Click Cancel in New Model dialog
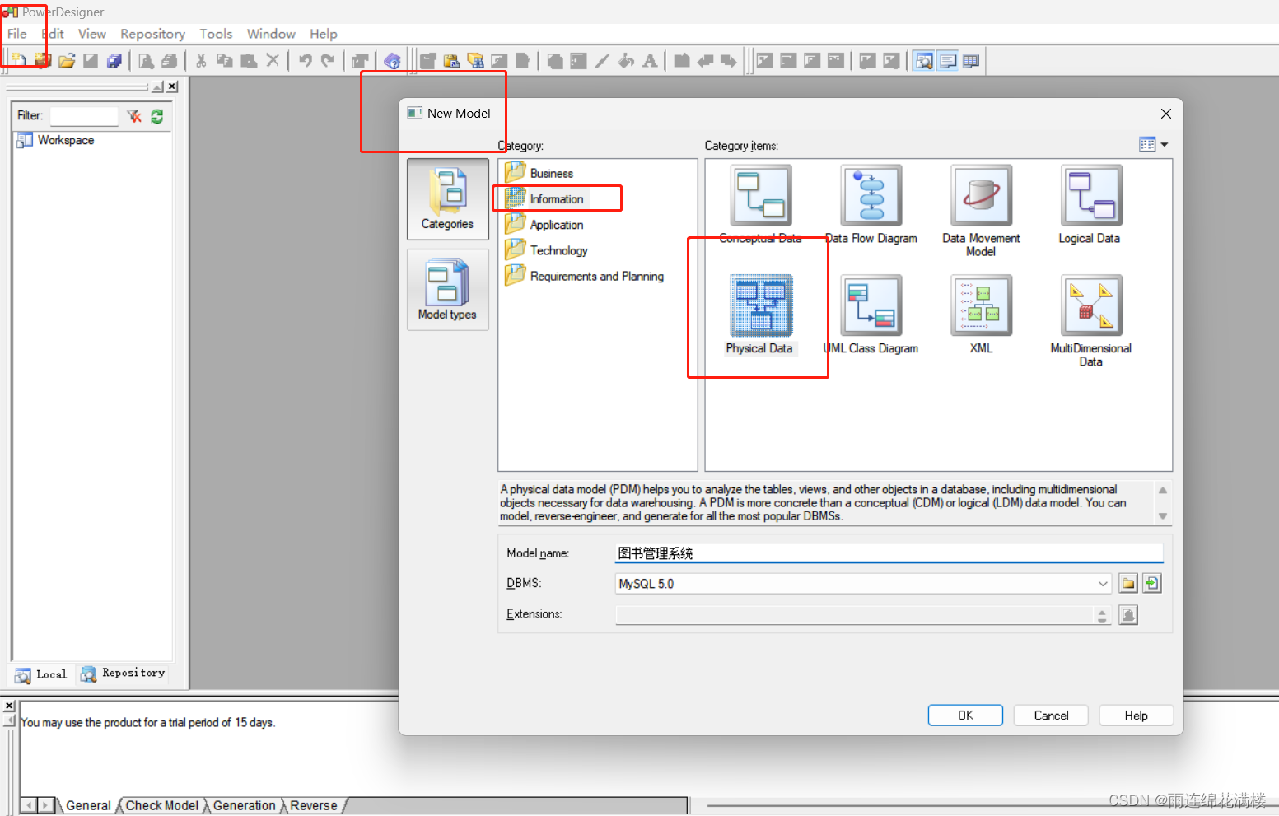This screenshot has width=1279, height=816. tap(1051, 716)
